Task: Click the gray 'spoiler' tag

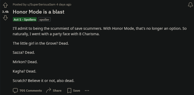Action: tap(44, 20)
